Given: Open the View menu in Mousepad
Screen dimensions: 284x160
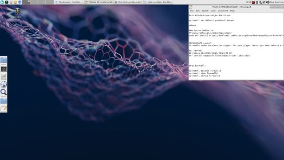Looking at the screenshot, I should 213,11.
